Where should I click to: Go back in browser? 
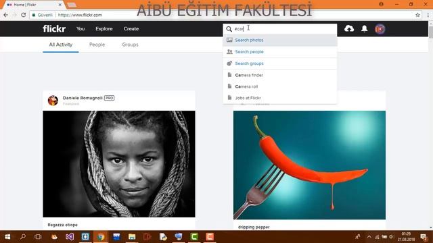pyautogui.click(x=5, y=15)
